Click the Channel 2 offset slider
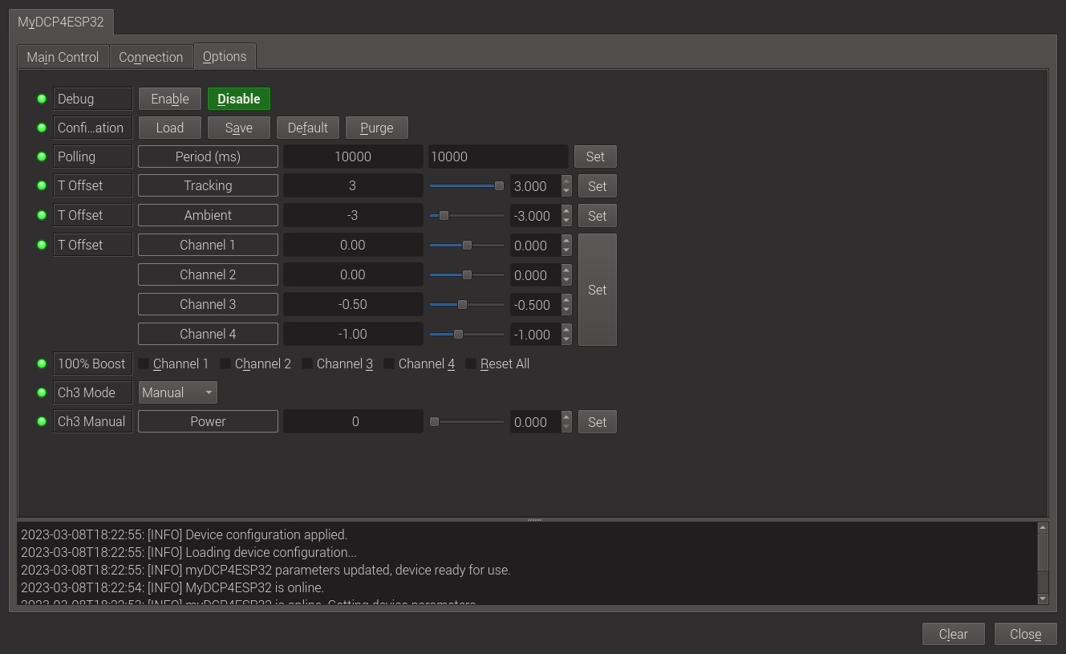 click(x=467, y=275)
